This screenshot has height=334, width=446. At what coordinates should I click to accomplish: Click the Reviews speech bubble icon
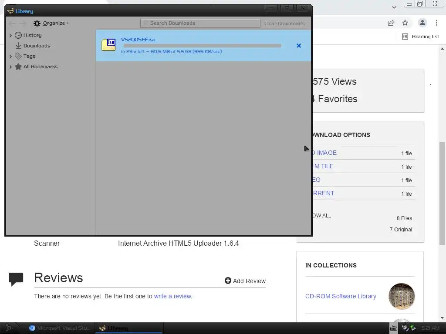point(16,279)
